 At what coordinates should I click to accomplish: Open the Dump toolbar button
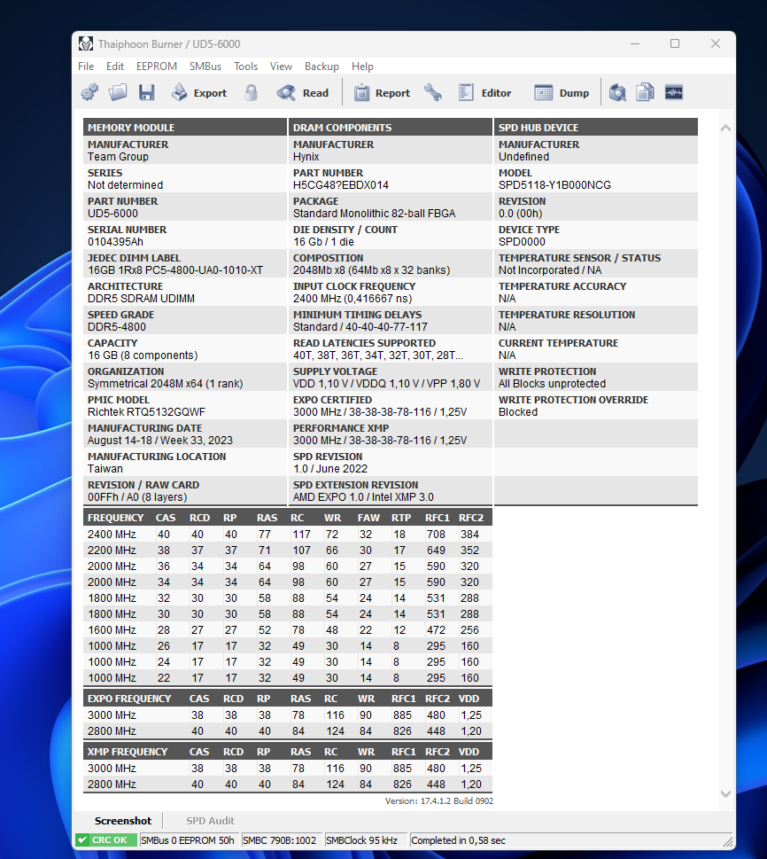point(562,92)
